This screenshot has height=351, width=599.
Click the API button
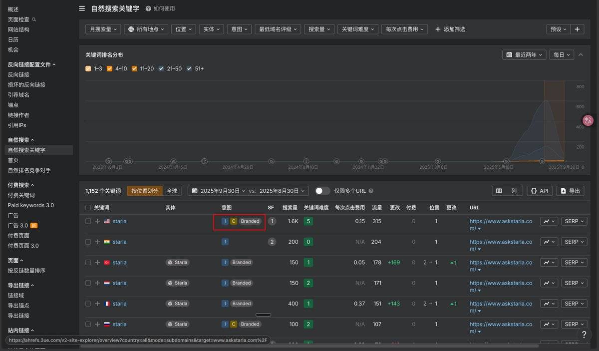point(540,191)
